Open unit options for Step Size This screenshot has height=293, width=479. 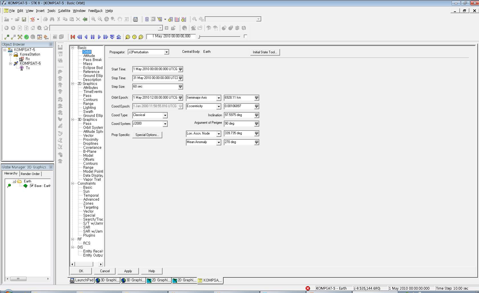click(180, 87)
